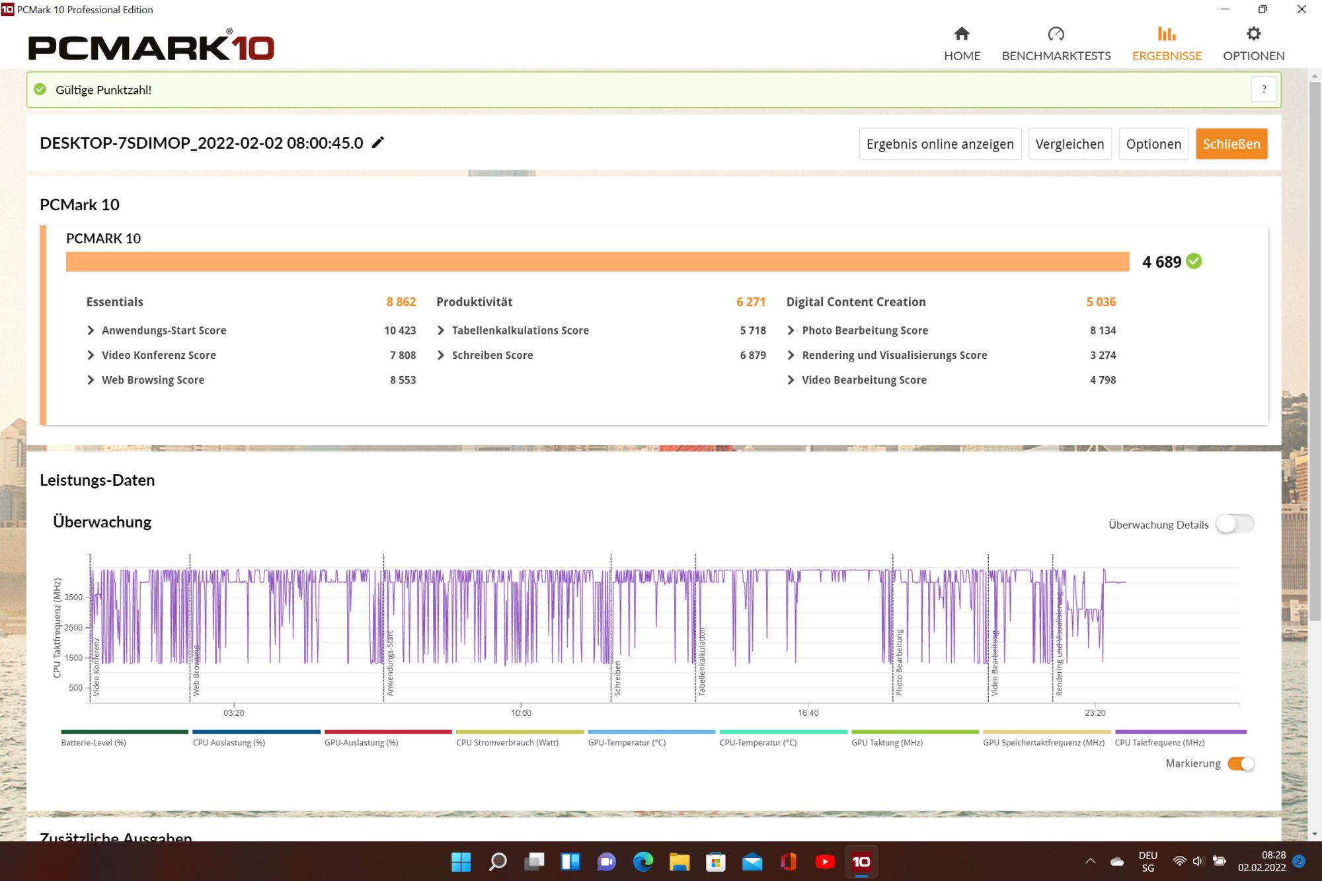Screen dimensions: 1322x881
Task: Open Teams Chat on taskbar
Action: click(x=607, y=861)
